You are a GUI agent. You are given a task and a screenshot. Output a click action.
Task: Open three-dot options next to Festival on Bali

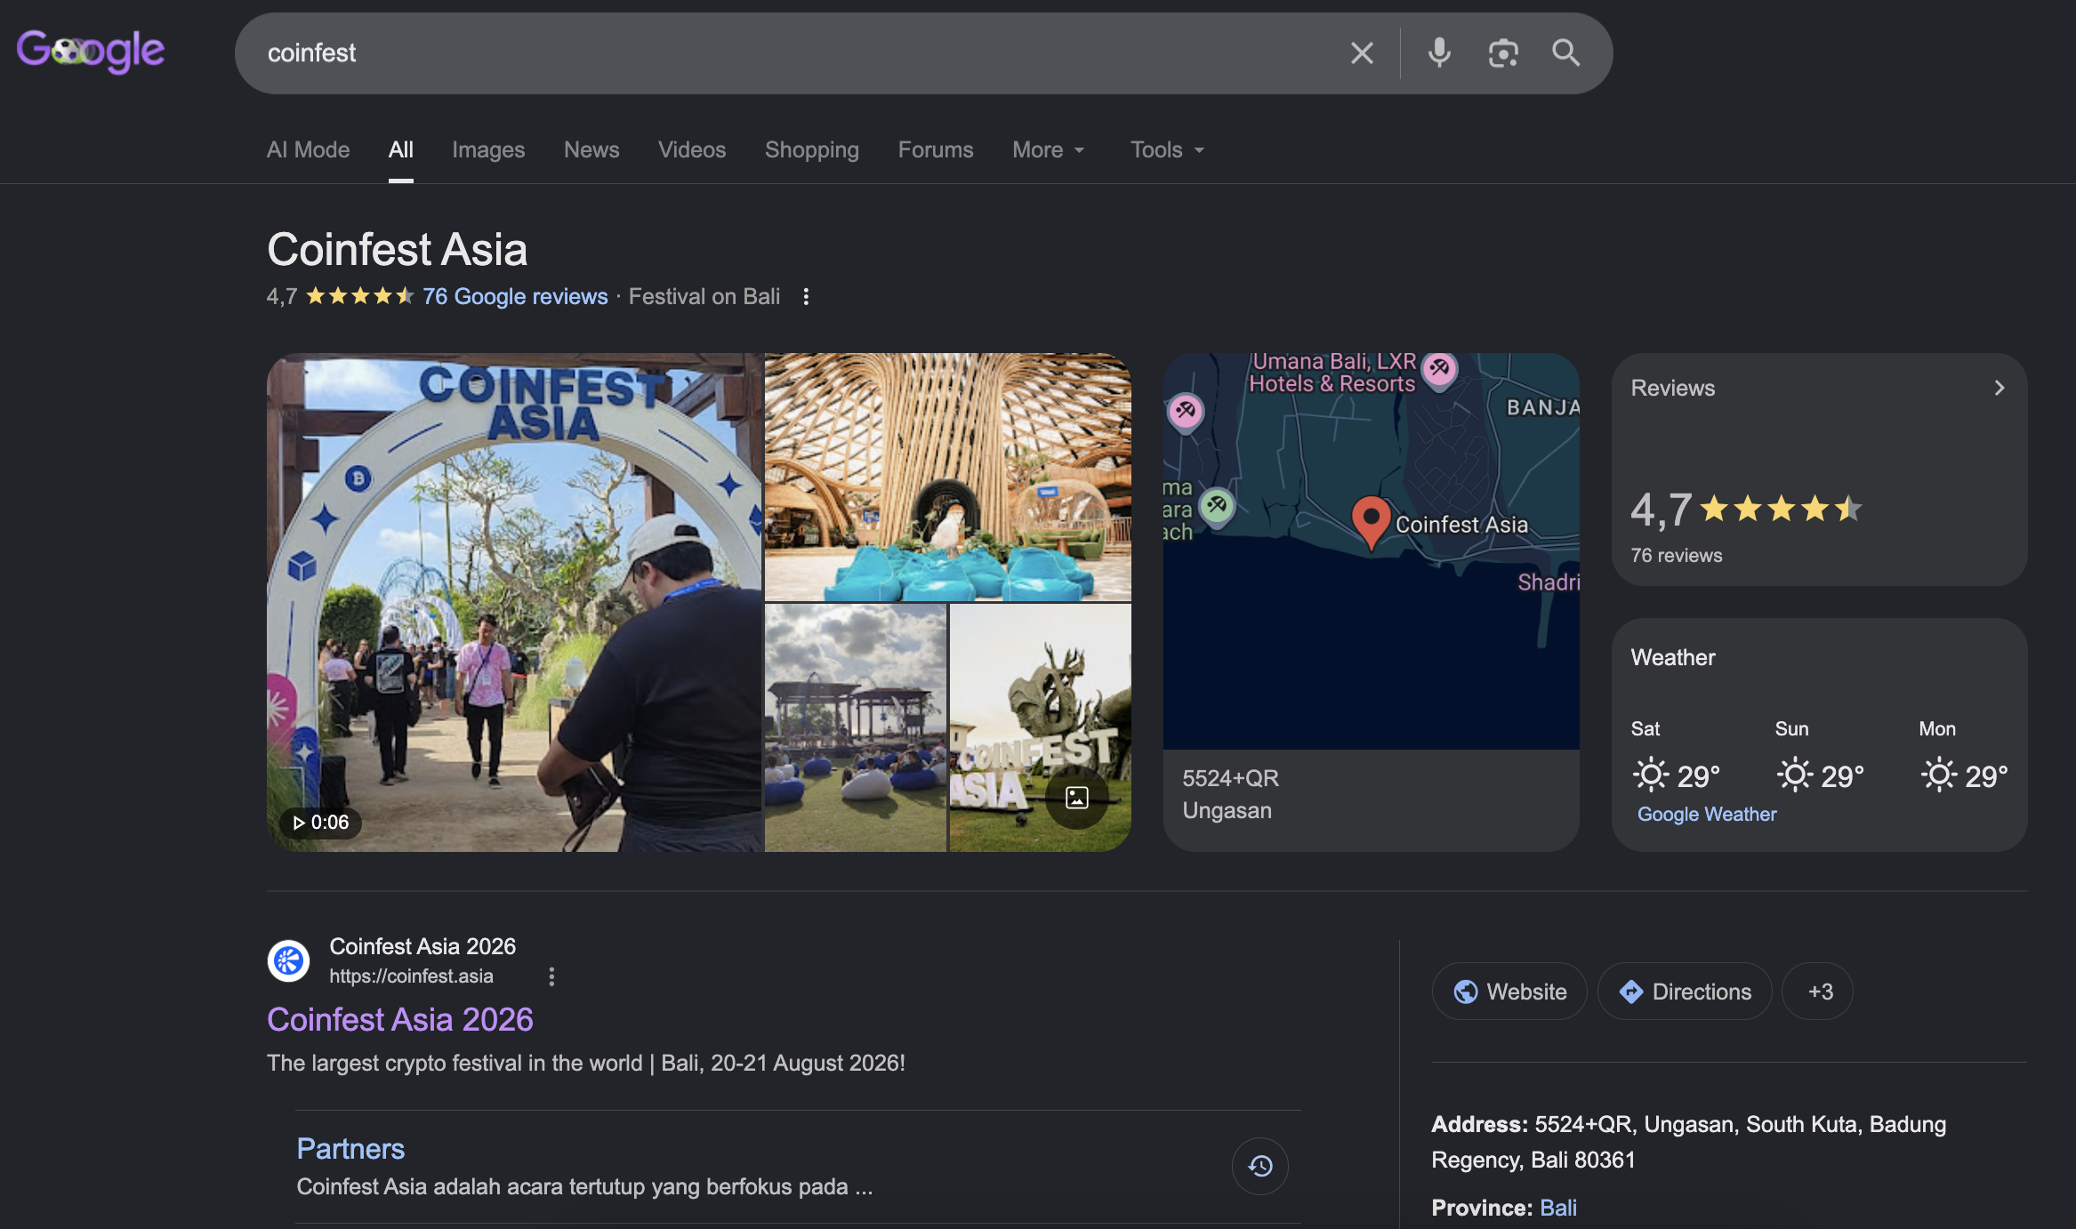pyautogui.click(x=806, y=296)
